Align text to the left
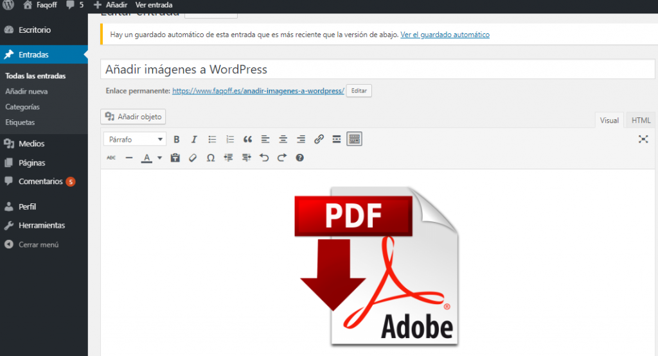 click(x=265, y=139)
